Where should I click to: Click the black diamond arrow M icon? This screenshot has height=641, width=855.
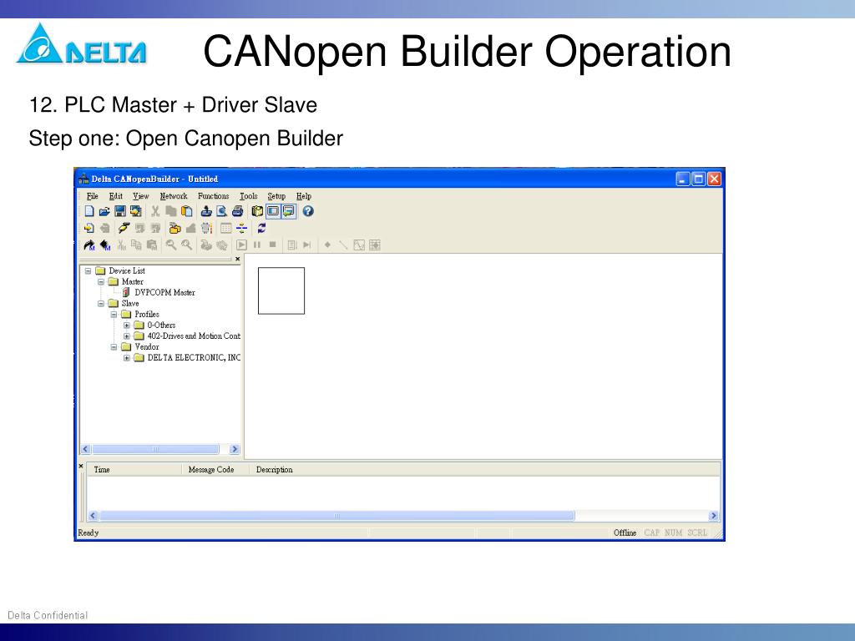tap(105, 245)
